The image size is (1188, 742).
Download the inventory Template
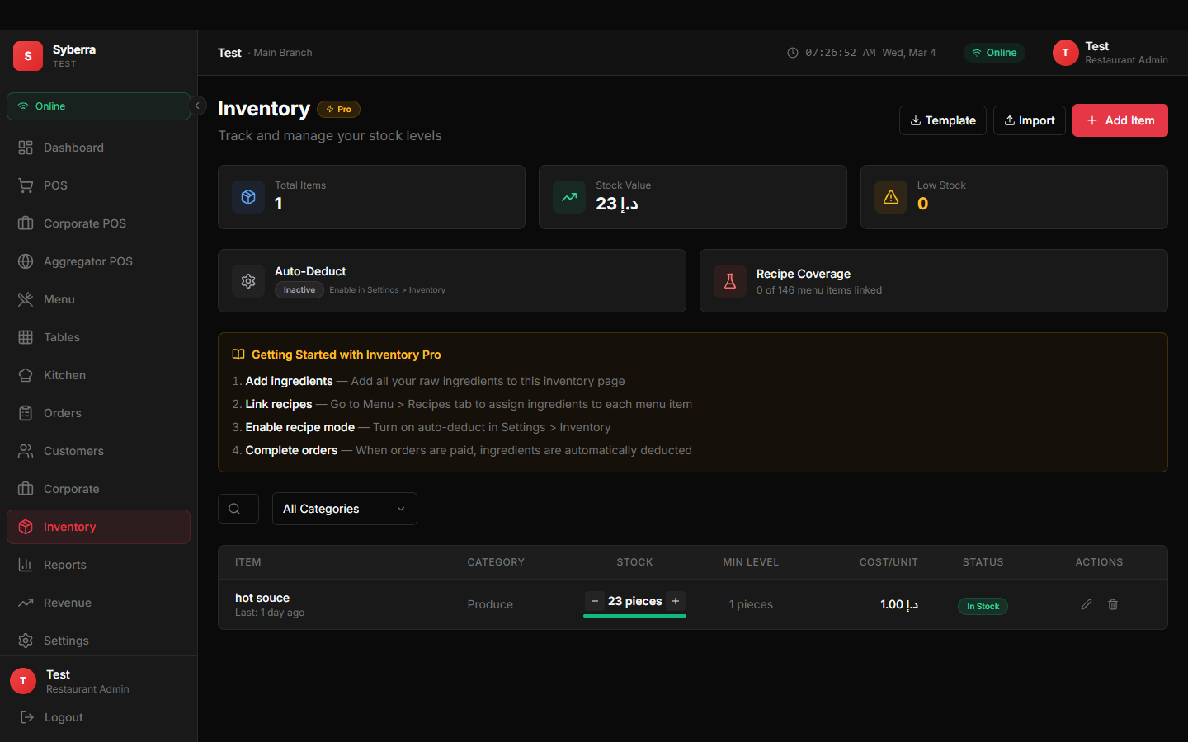point(942,120)
